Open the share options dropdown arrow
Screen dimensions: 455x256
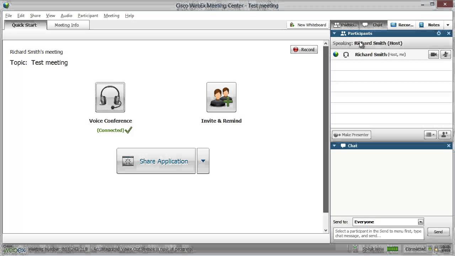point(203,161)
